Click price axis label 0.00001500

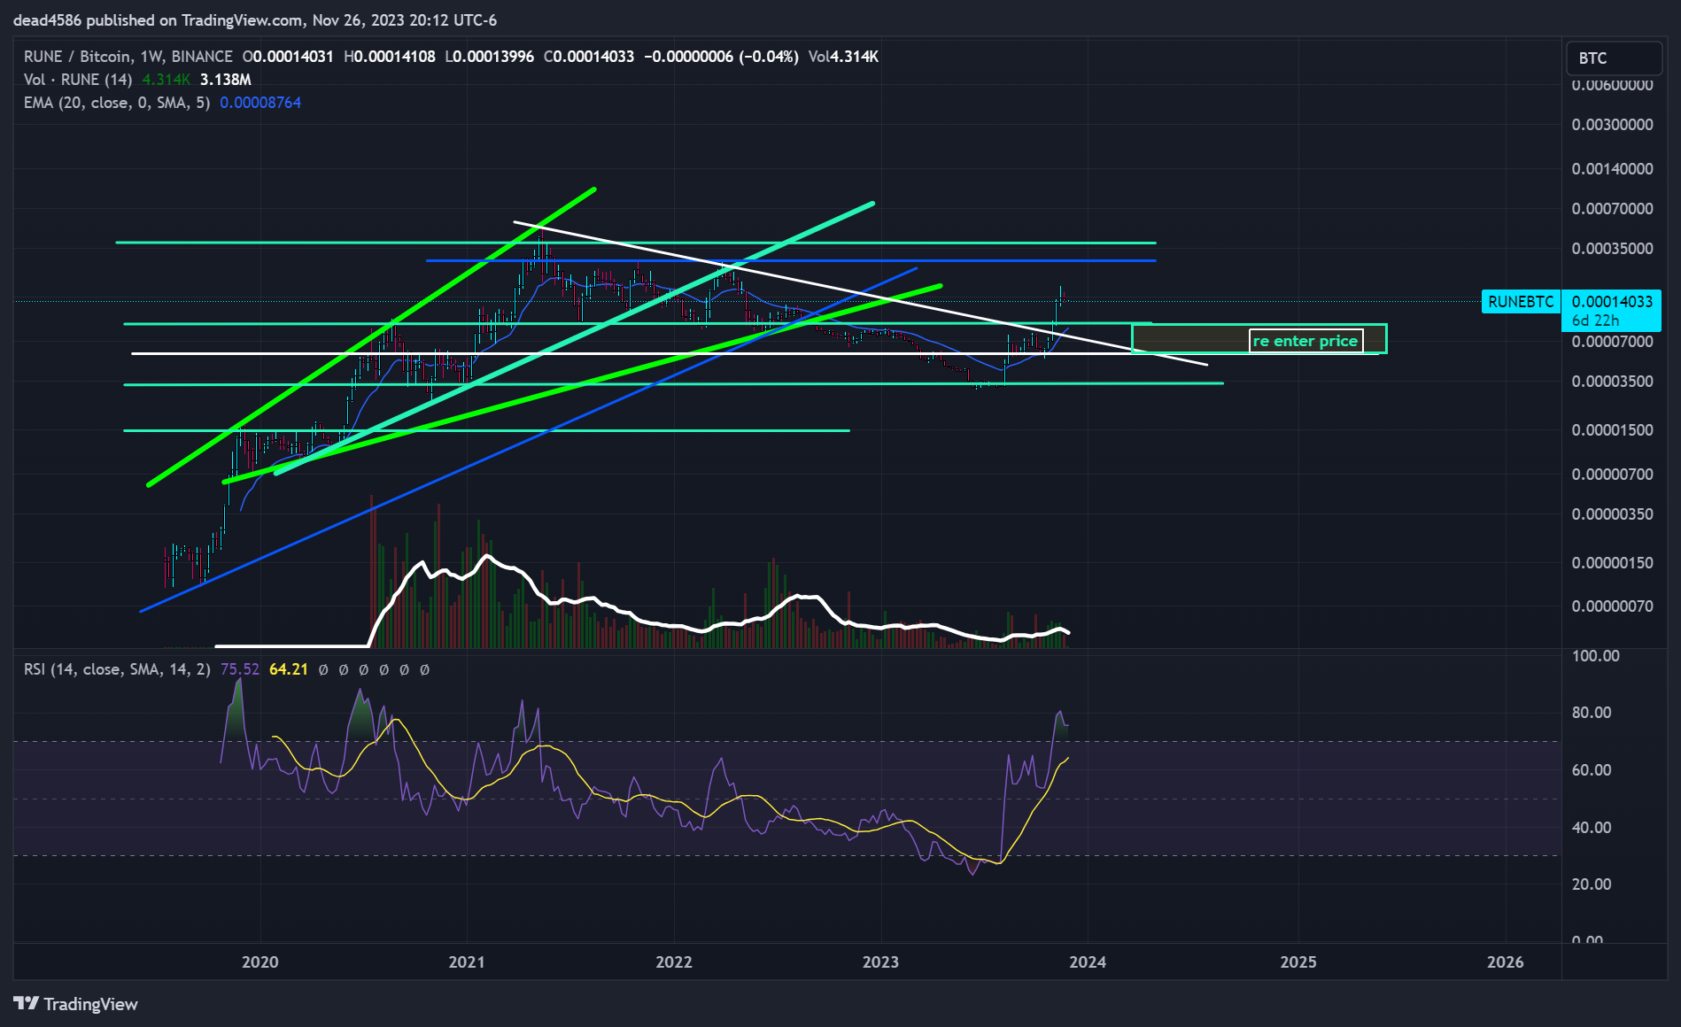[1612, 430]
